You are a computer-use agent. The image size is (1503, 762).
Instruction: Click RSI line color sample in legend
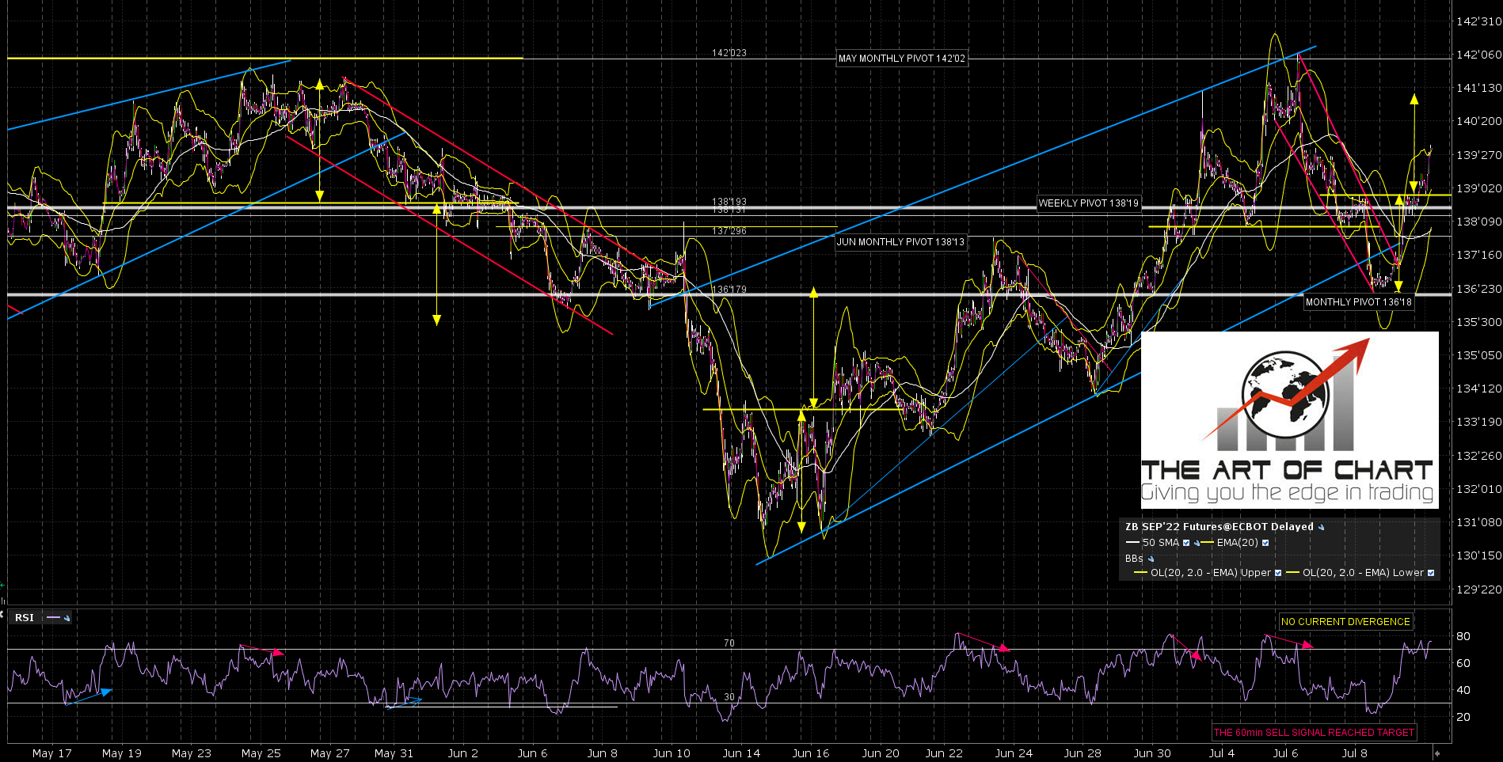(54, 618)
